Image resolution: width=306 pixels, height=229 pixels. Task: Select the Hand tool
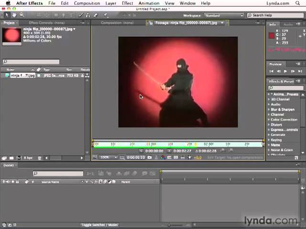14,15
